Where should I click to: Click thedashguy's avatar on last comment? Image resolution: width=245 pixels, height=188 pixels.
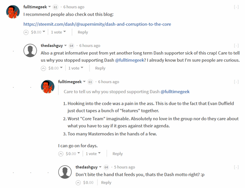pos(65,172)
